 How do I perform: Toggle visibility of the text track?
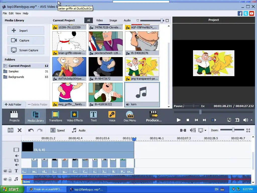pos(5,171)
